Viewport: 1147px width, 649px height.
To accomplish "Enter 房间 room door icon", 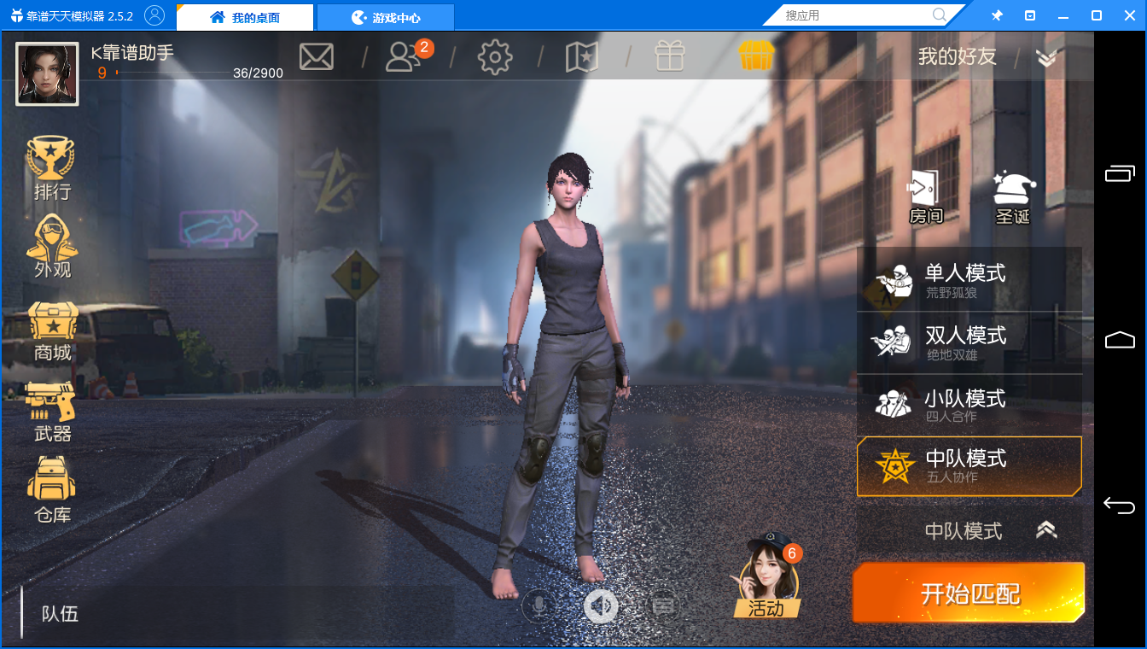I will (926, 197).
